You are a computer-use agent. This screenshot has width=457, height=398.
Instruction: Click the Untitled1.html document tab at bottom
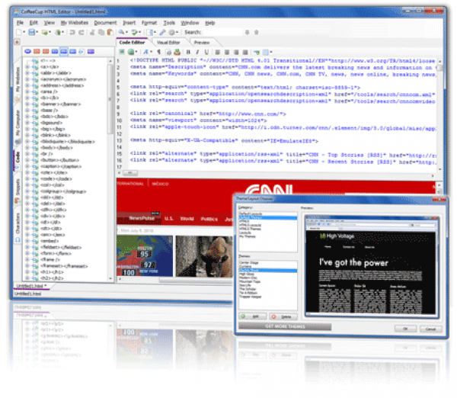pos(31,286)
